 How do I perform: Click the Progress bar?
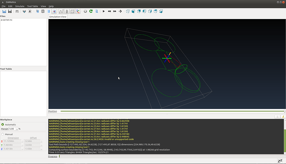172,157
